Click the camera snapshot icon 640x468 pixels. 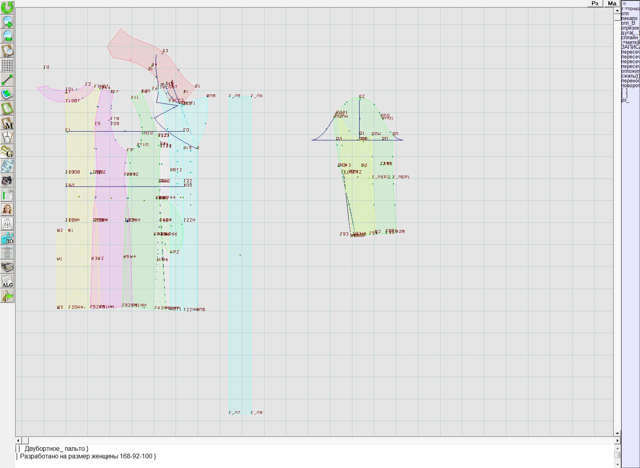7,180
